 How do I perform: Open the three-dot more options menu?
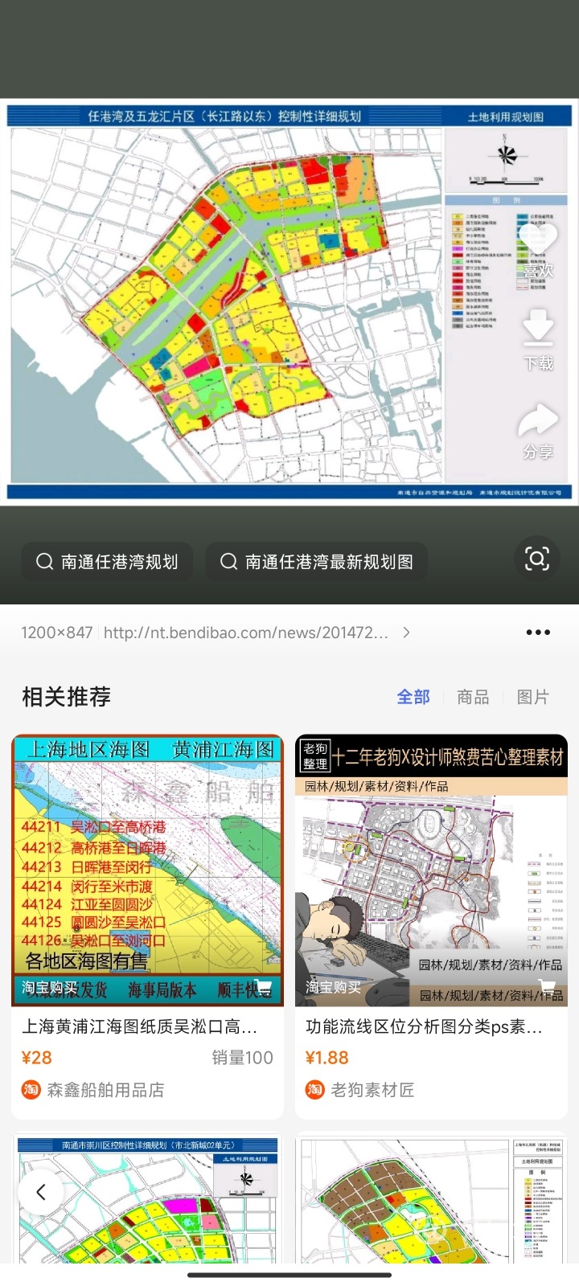[x=538, y=633]
